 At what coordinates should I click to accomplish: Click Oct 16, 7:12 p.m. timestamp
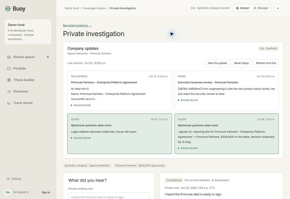159,119
